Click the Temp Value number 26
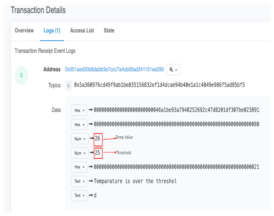Viewport: 274px width, 216px height. point(98,139)
